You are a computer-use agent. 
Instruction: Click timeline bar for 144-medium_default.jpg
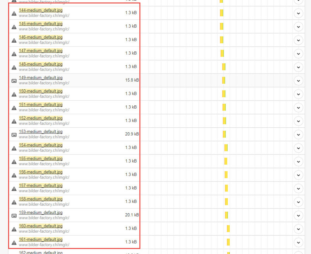pyautogui.click(x=222, y=13)
